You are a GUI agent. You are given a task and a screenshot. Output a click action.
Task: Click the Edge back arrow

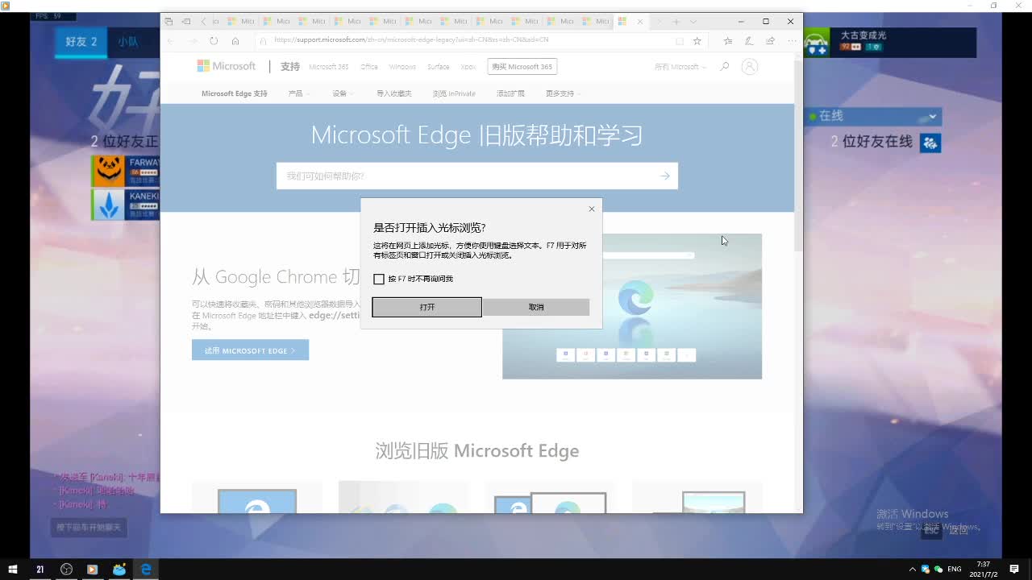[170, 41]
